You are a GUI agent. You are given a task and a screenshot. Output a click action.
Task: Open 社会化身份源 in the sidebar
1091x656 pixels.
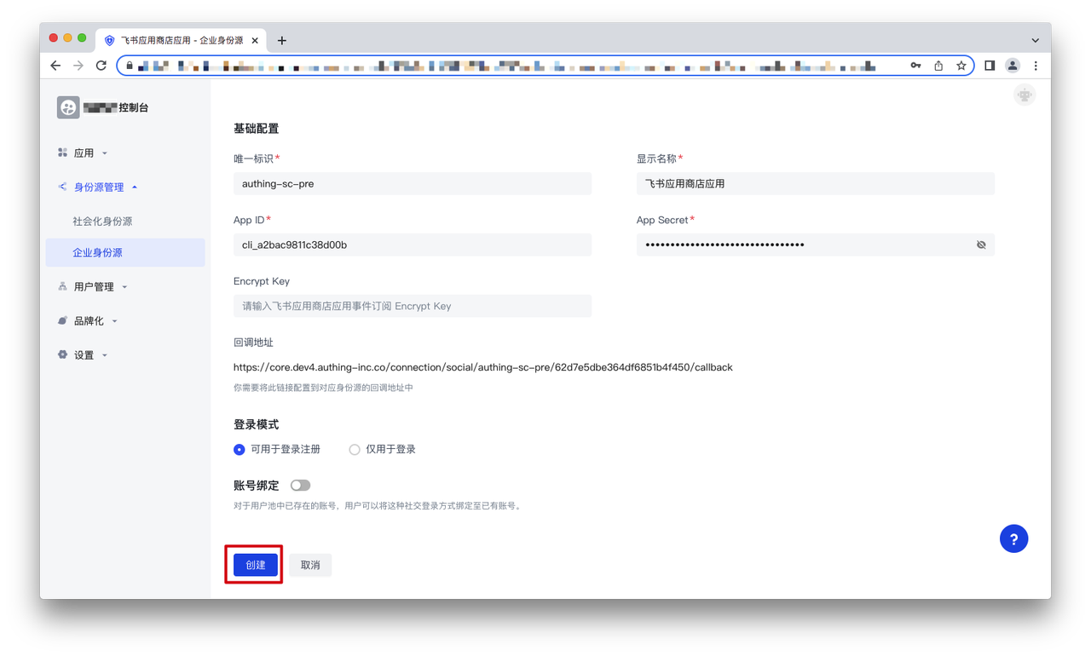pos(102,222)
